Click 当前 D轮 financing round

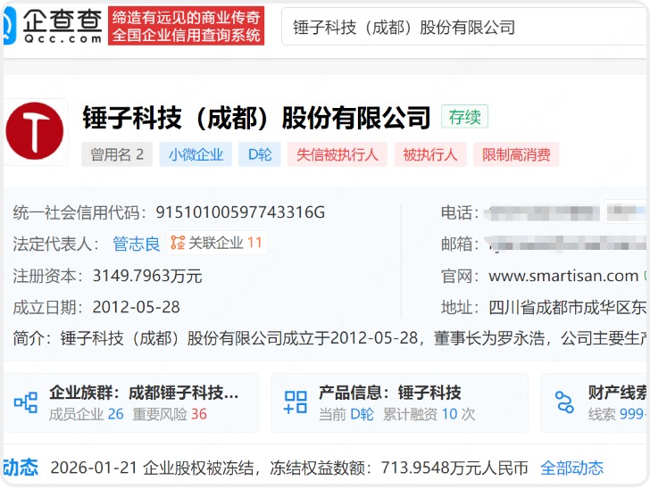pyautogui.click(x=346, y=414)
